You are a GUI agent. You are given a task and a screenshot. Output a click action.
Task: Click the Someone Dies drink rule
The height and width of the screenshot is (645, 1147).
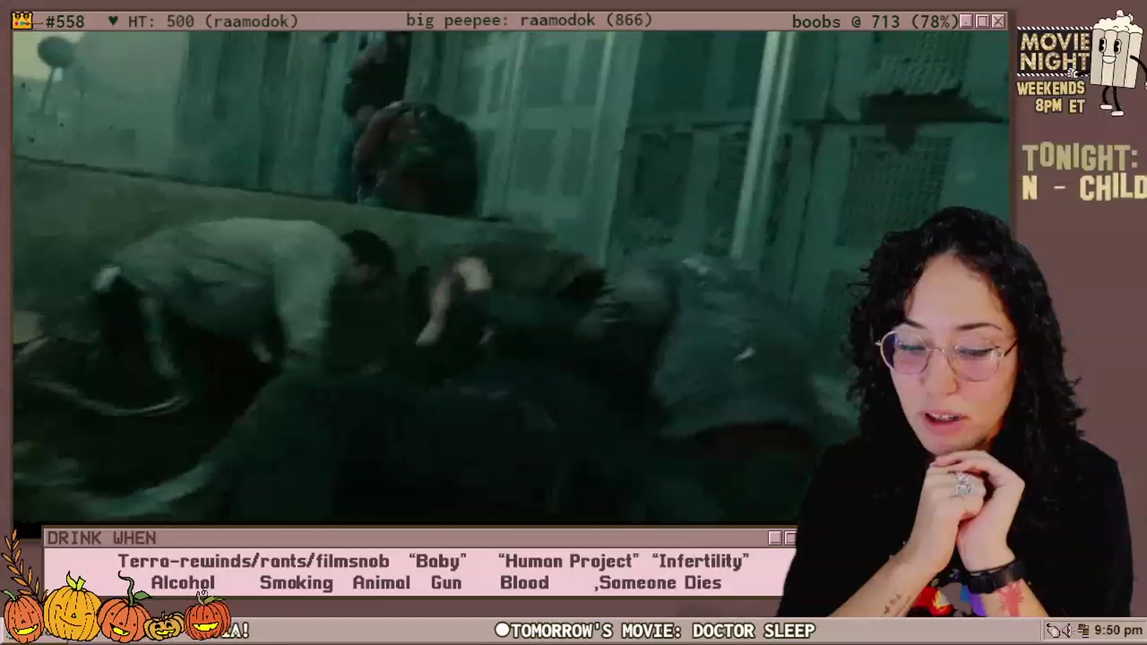(x=660, y=582)
